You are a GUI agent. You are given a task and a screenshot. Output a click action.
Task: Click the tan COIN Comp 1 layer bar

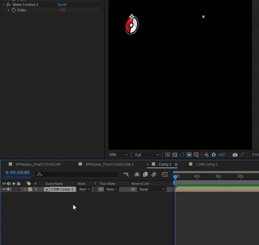[x=217, y=189]
